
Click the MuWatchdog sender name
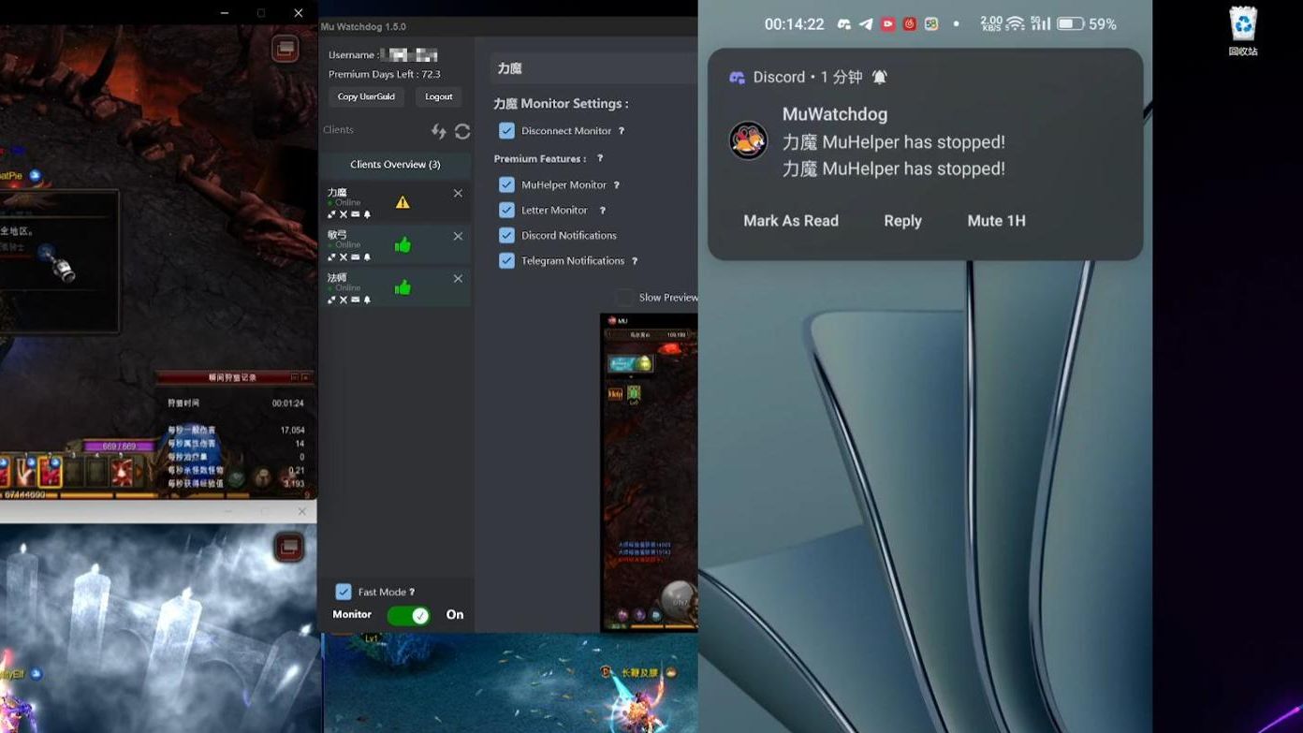click(x=835, y=114)
